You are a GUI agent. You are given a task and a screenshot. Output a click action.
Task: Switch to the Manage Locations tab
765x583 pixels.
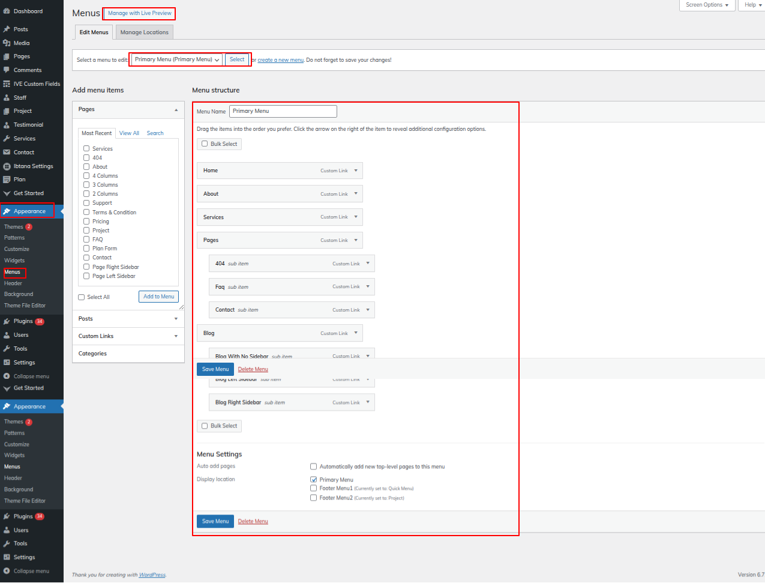pyautogui.click(x=144, y=32)
